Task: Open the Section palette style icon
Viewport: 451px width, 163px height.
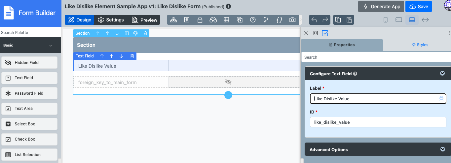Action: pos(135,33)
